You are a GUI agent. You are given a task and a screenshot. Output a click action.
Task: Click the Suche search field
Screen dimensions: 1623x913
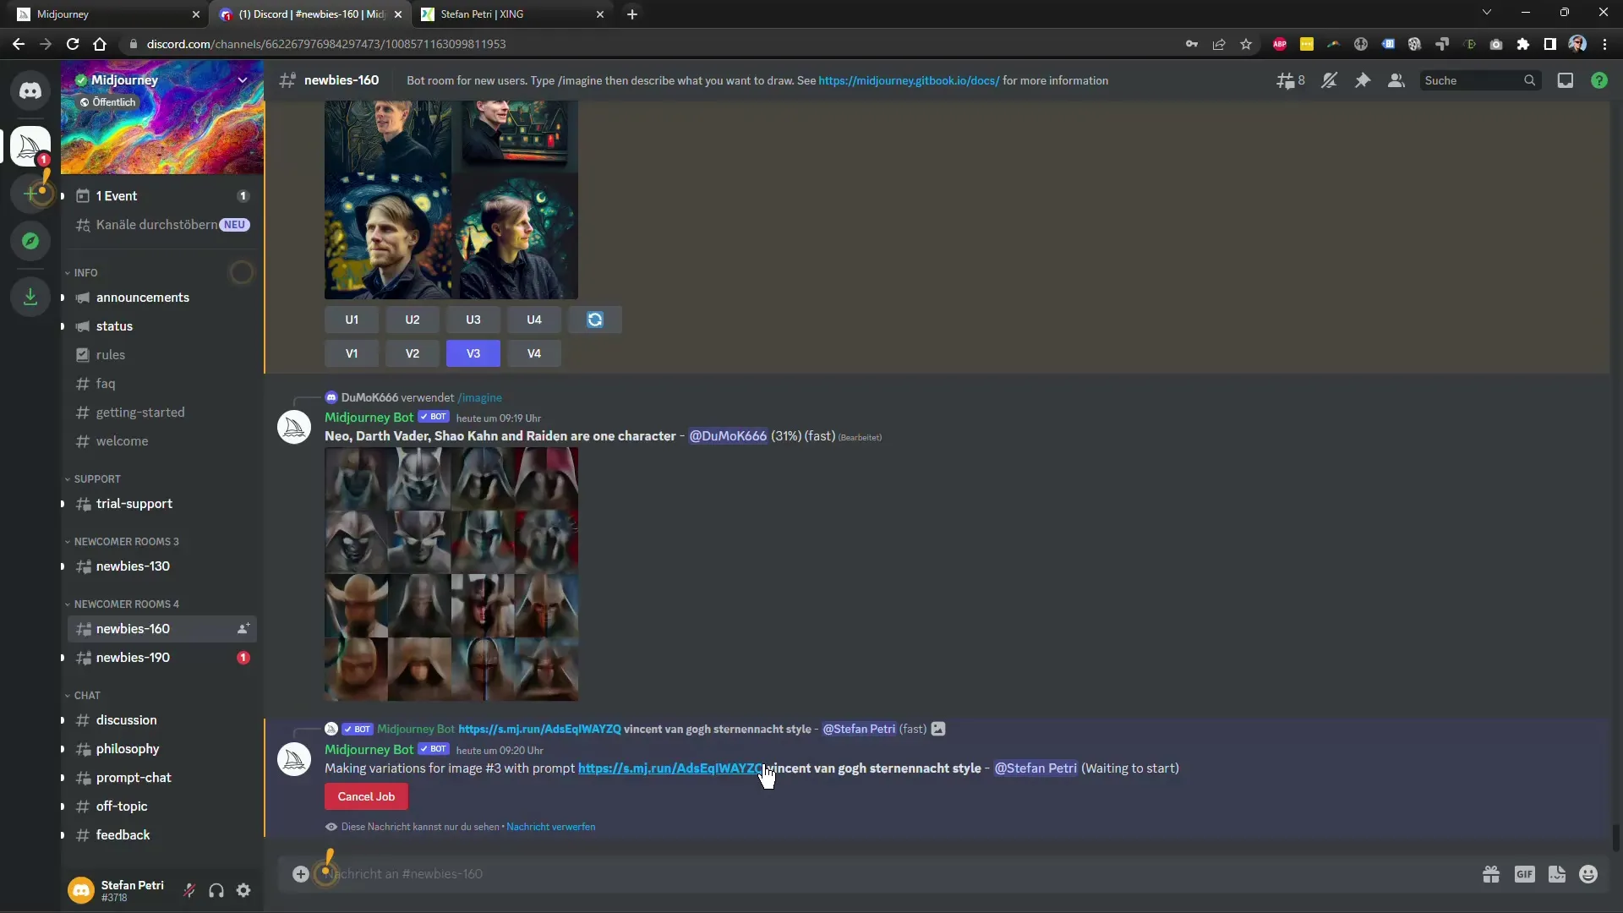[1479, 80]
